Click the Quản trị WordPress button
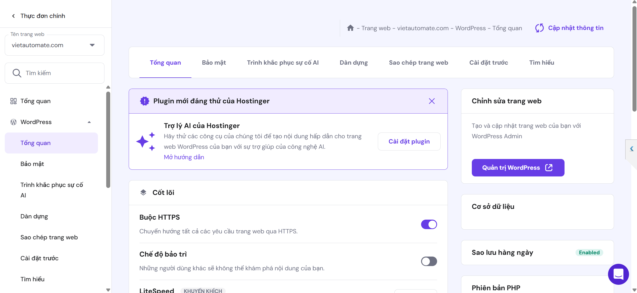The height and width of the screenshot is (293, 637). (518, 168)
